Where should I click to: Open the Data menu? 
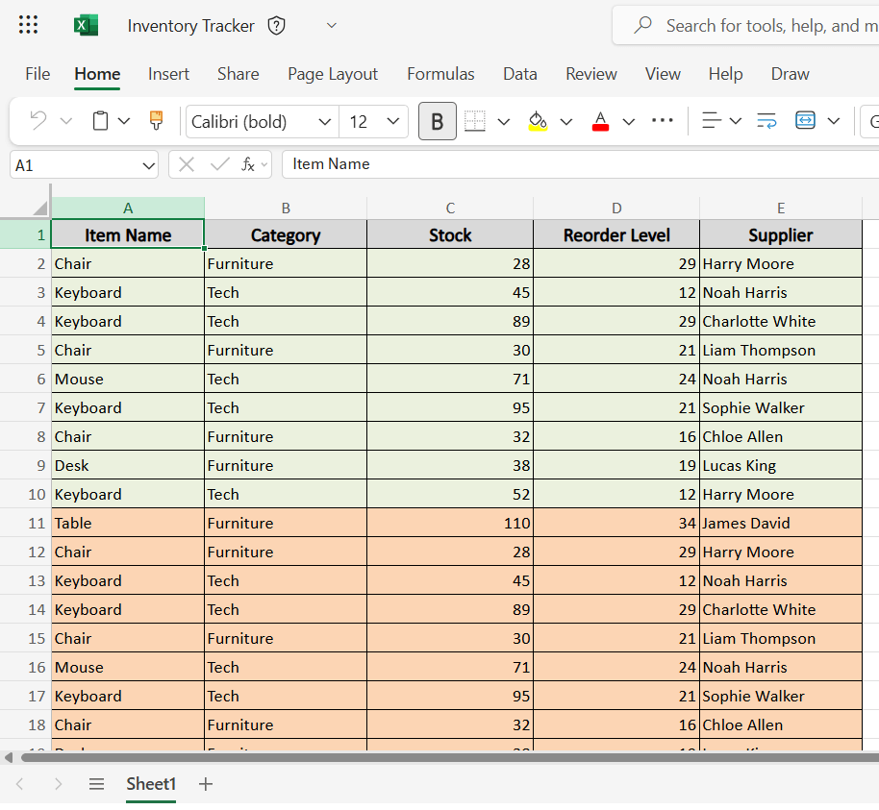(x=519, y=73)
